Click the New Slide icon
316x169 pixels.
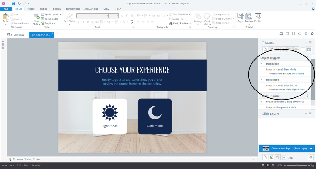36,16
